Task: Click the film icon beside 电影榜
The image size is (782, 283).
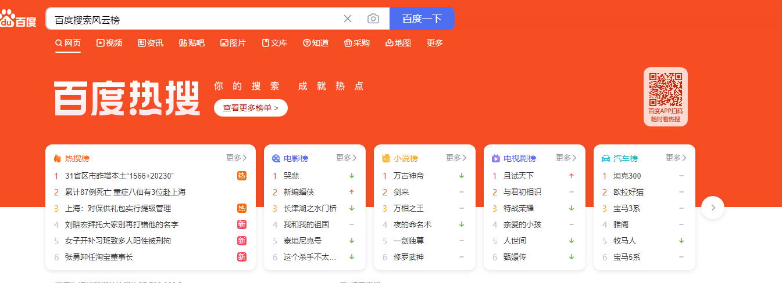Action: (276, 158)
